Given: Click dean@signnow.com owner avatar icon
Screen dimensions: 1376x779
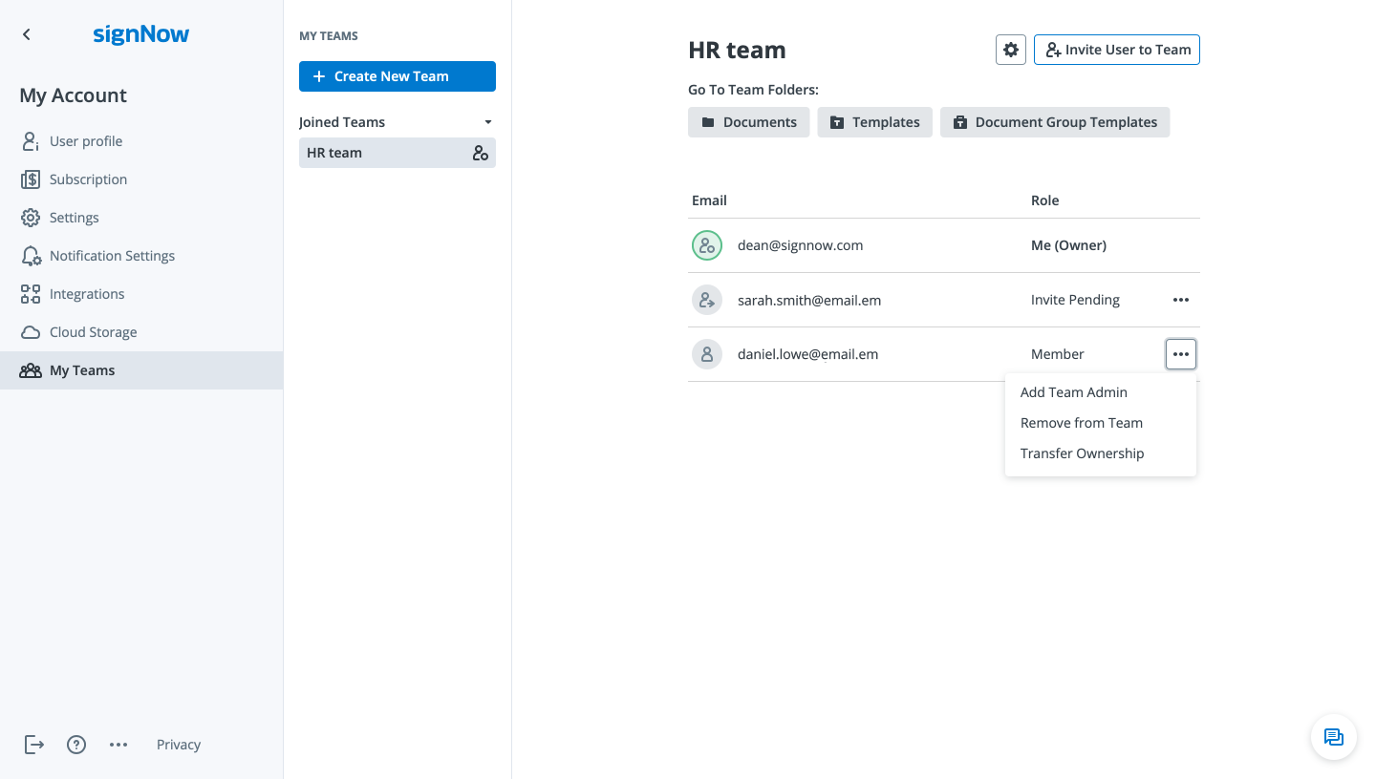Looking at the screenshot, I should pyautogui.click(x=707, y=245).
